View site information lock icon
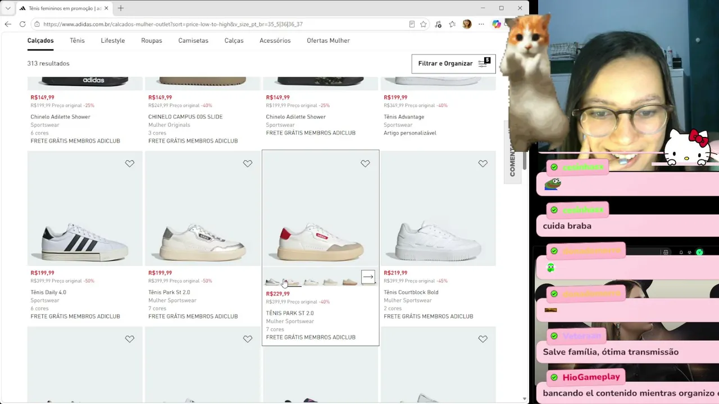 37,24
